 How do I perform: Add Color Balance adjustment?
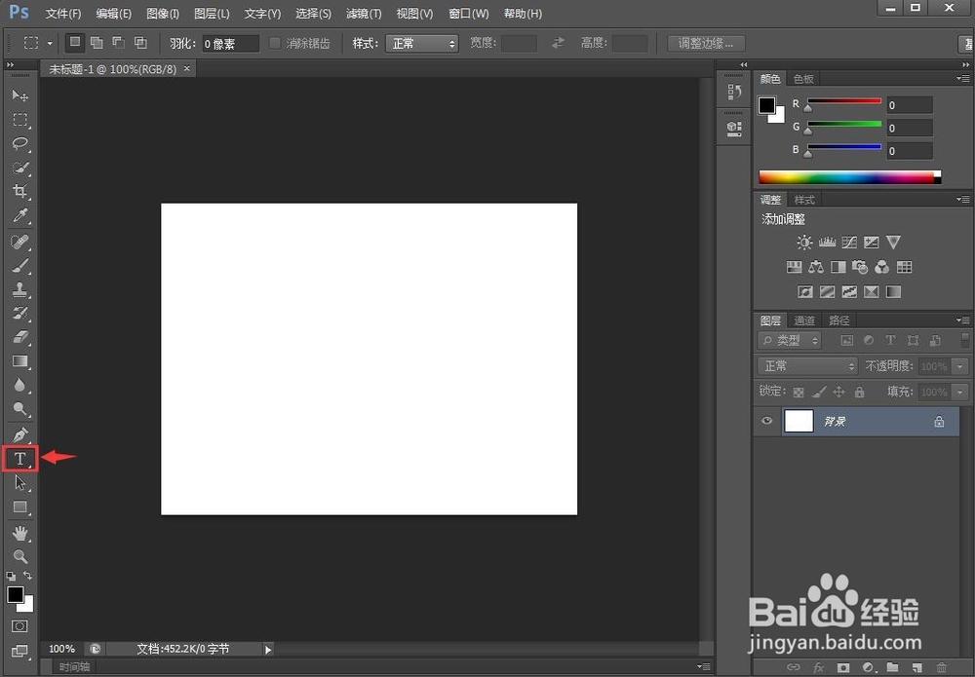click(x=816, y=267)
